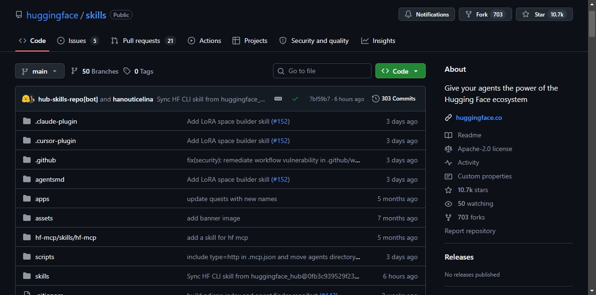596x295 pixels.
Task: Open the Releases heading link
Action: [x=459, y=257]
